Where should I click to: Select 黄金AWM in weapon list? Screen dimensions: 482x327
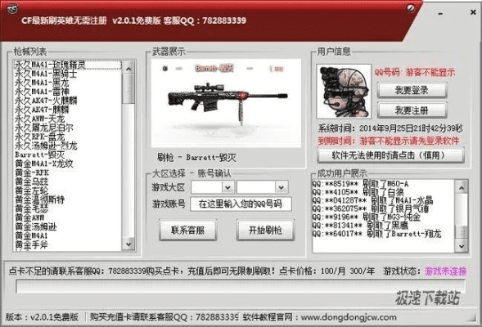point(29,217)
